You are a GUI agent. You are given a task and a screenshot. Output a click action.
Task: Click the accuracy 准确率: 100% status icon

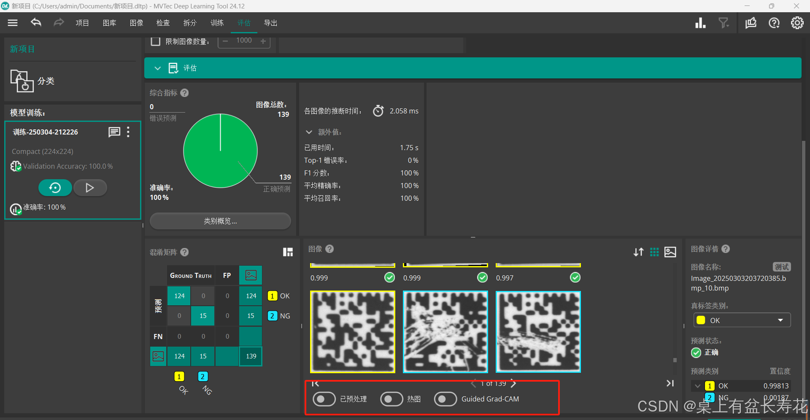coord(16,209)
